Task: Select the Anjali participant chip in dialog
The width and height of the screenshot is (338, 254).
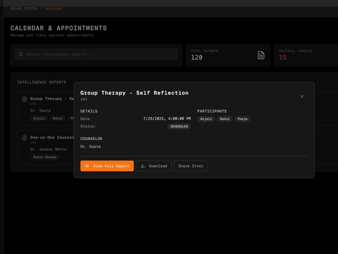Action: pos(206,119)
